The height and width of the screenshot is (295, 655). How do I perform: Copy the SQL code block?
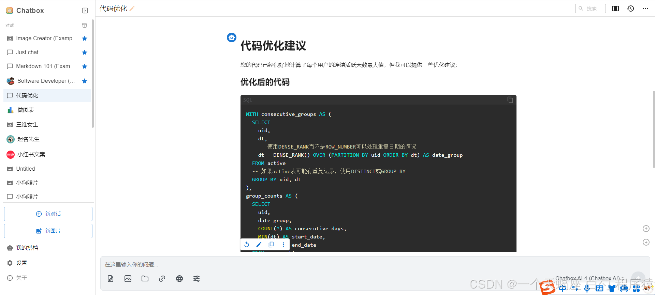tap(510, 100)
